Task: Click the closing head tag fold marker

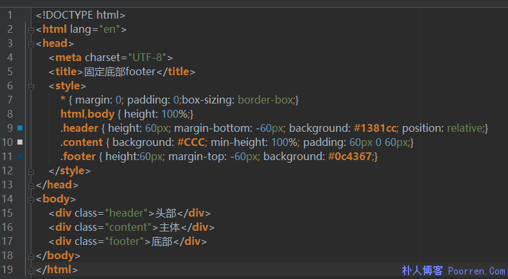Action: pos(30,185)
